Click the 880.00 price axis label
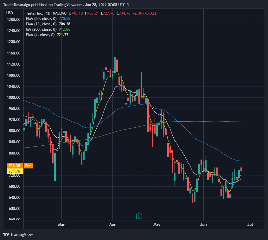Image resolution: width=268 pixels, height=240 pixels. (15, 131)
